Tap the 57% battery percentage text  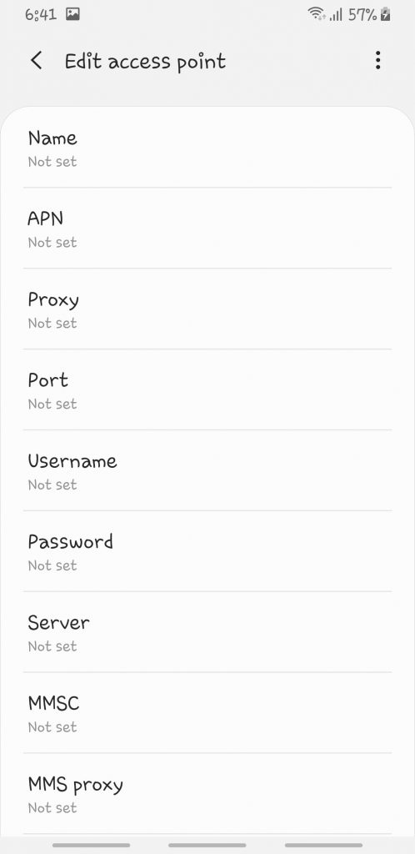(362, 15)
